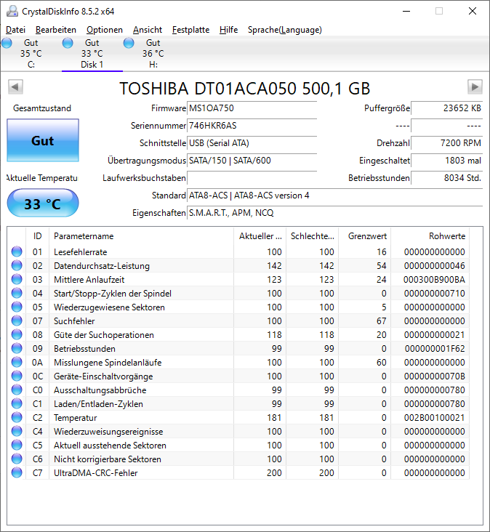Image resolution: width=490 pixels, height=532 pixels.
Task: Open the Ansicht menu
Action: pyautogui.click(x=148, y=30)
